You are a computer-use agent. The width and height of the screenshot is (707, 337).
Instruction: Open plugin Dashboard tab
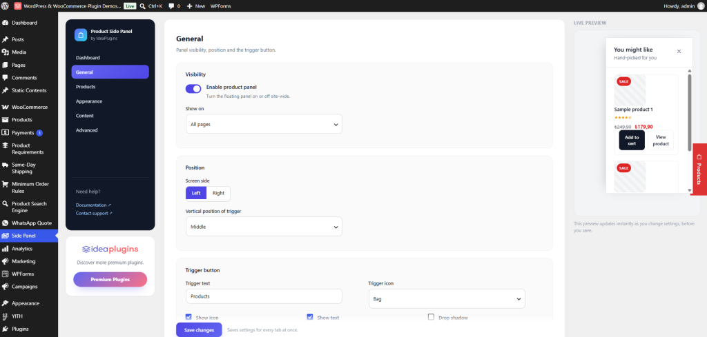tap(110, 58)
